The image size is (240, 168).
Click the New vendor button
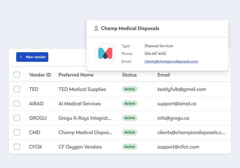(32, 57)
